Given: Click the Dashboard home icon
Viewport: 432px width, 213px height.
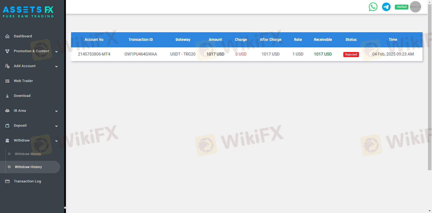Looking at the screenshot, I should click(x=7, y=36).
